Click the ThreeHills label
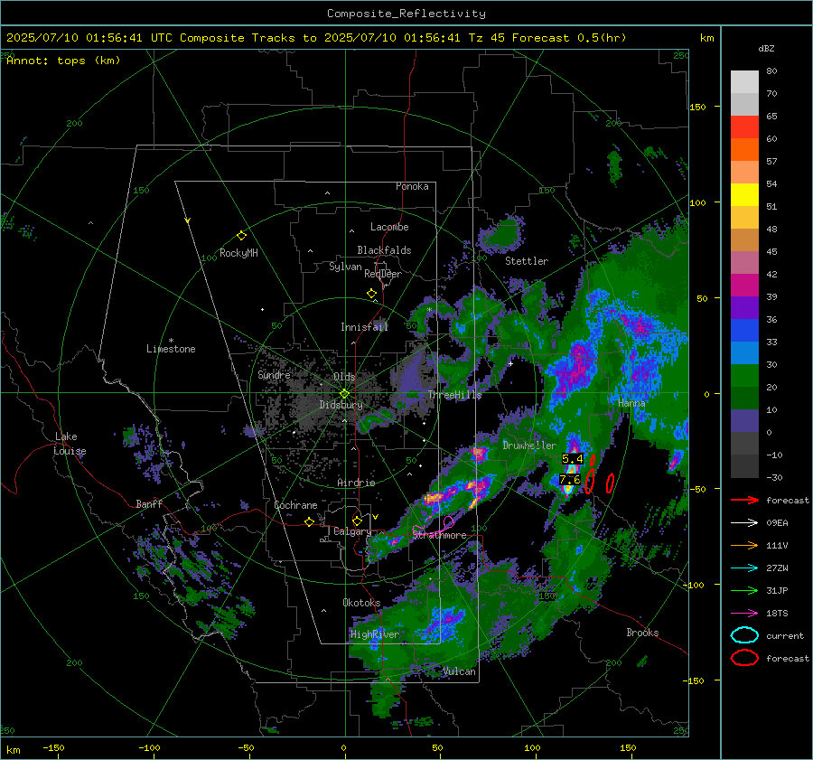This screenshot has height=760, width=813. tap(454, 395)
